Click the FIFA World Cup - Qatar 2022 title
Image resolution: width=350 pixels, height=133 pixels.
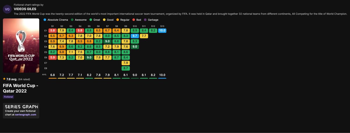[20, 88]
